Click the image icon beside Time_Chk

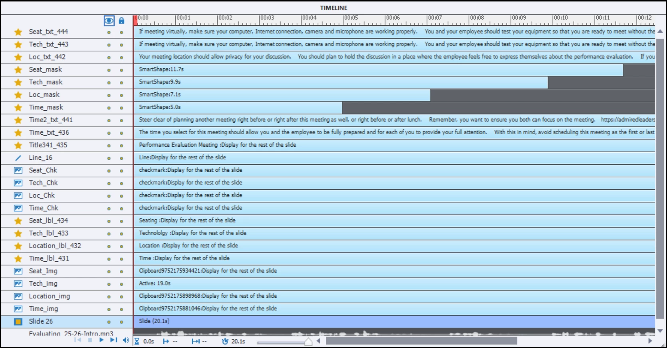tap(18, 208)
